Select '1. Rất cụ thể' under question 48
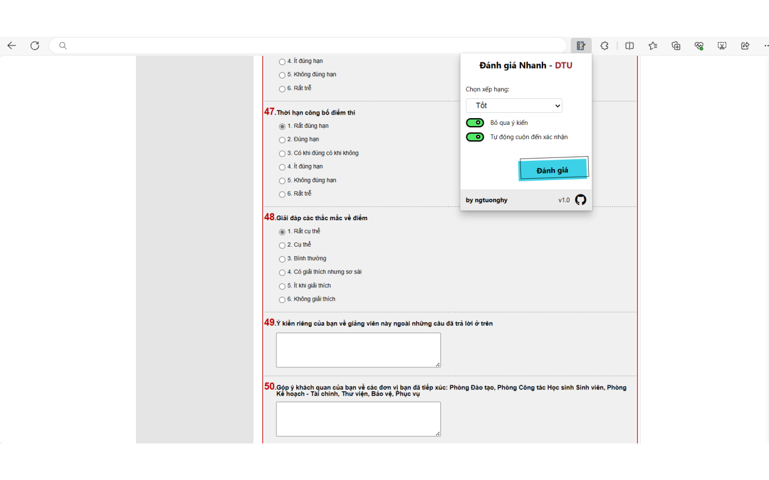769x480 pixels. coord(282,232)
